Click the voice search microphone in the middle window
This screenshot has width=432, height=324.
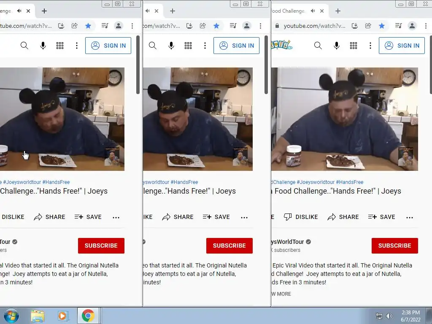coord(171,46)
